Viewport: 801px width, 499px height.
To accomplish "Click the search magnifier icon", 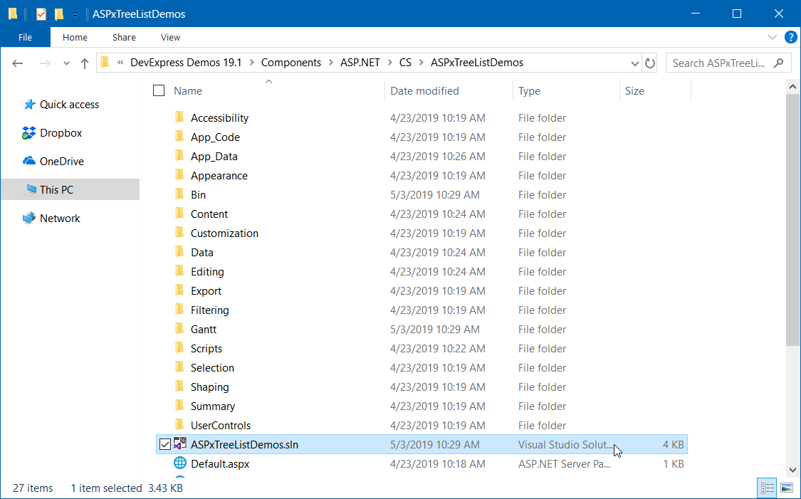I will click(x=778, y=63).
